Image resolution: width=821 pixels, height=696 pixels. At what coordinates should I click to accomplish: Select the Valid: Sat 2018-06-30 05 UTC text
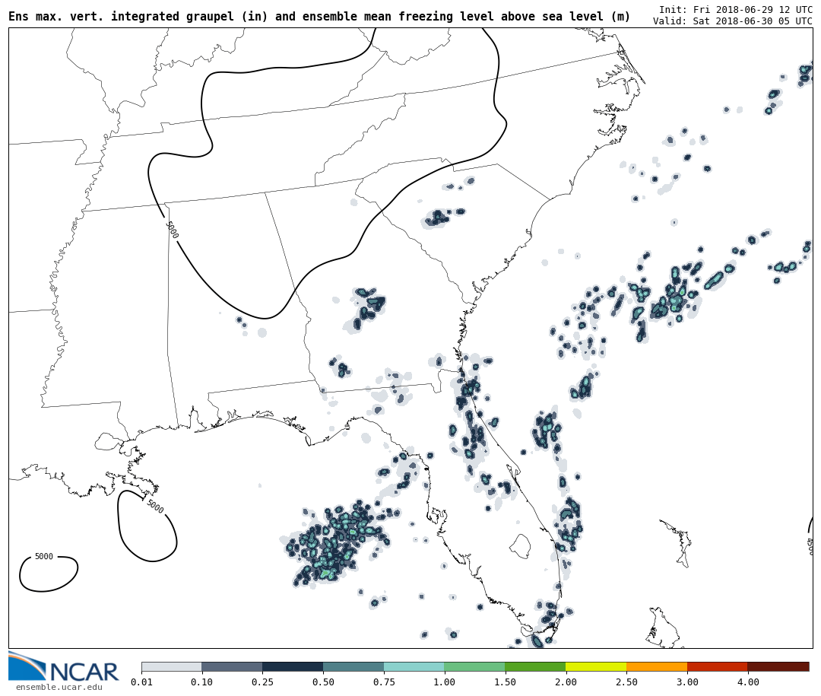click(x=732, y=21)
